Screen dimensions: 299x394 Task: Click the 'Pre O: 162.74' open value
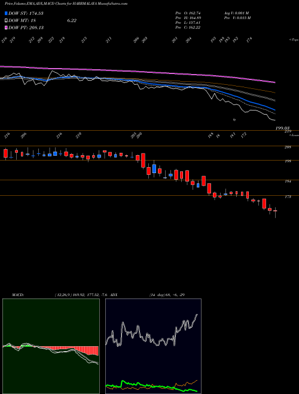tap(188, 13)
